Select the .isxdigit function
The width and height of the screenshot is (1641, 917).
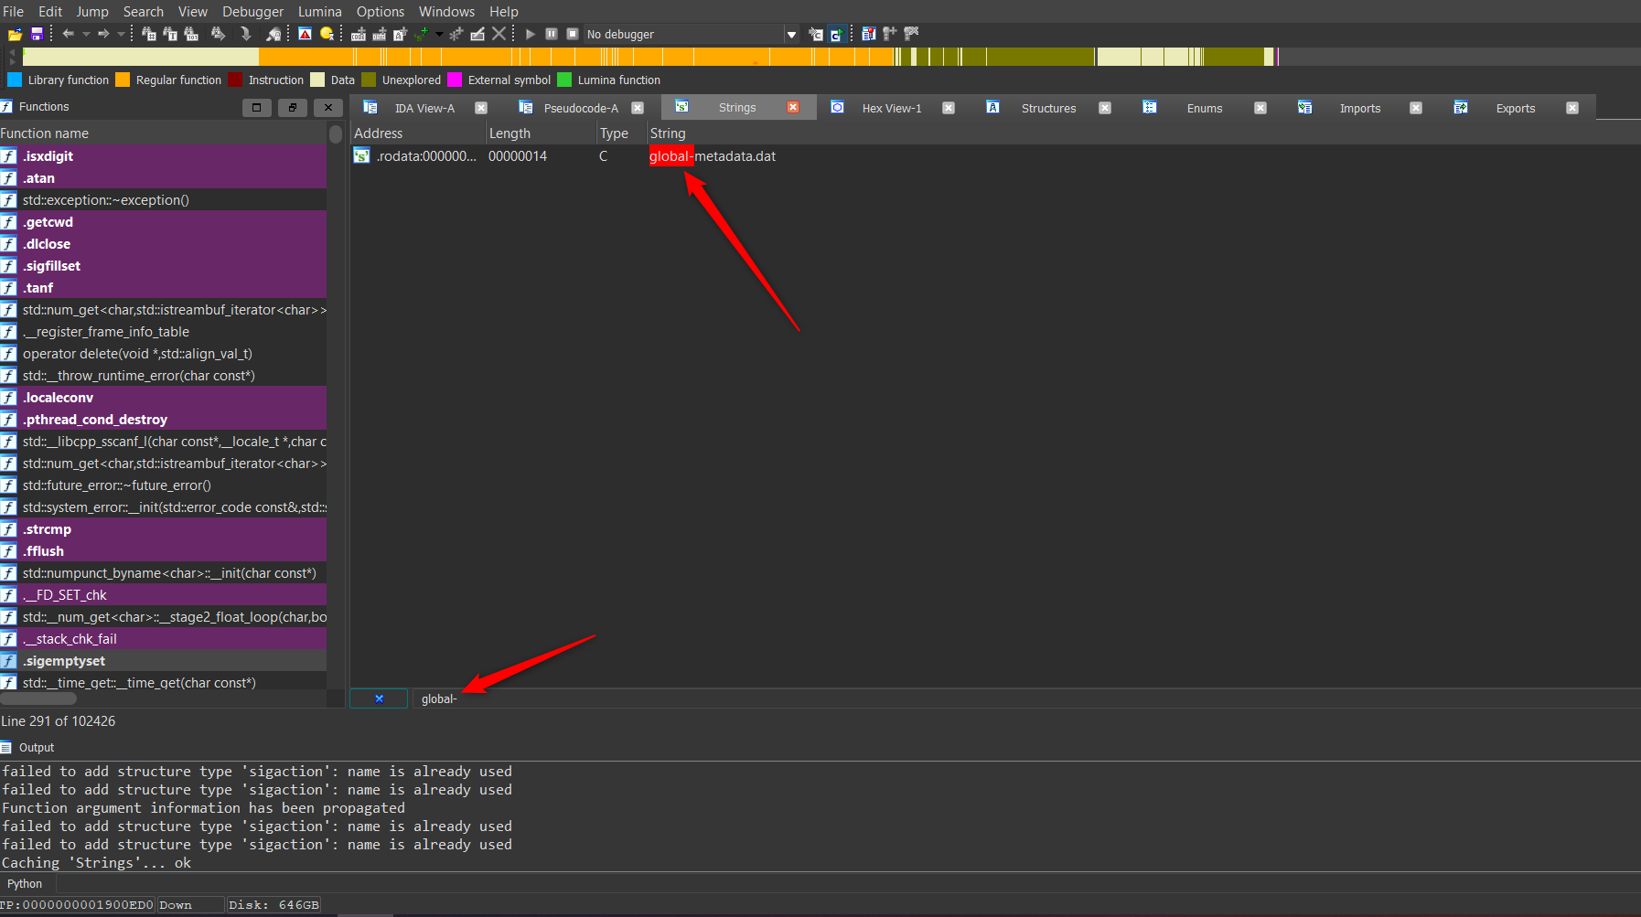click(x=163, y=156)
